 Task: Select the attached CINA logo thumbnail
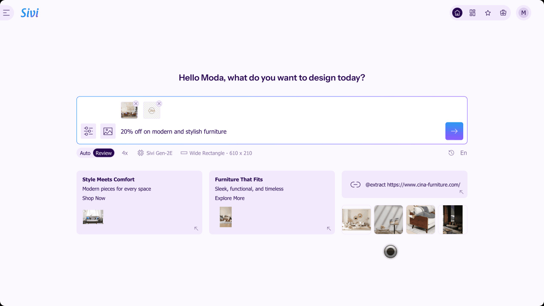(x=152, y=110)
